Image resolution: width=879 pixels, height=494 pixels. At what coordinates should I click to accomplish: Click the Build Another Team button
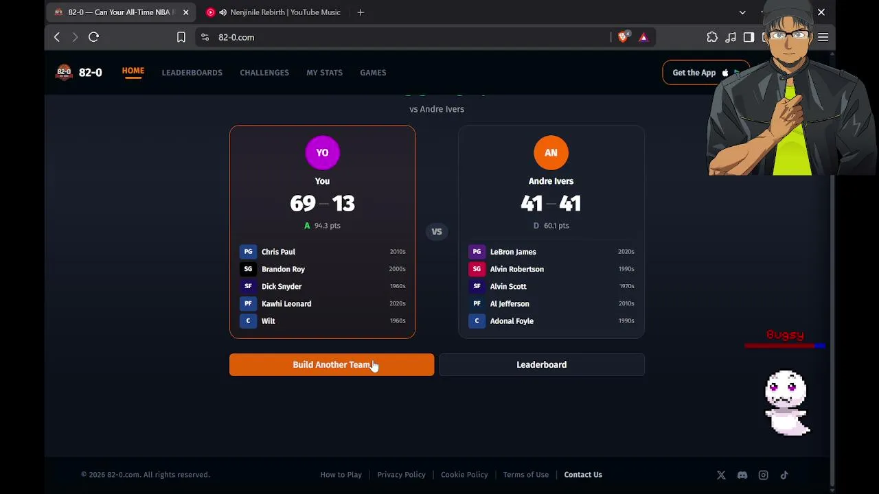pos(332,365)
